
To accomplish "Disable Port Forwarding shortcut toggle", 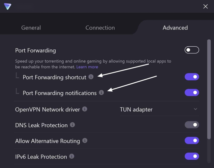I will click(192, 77).
